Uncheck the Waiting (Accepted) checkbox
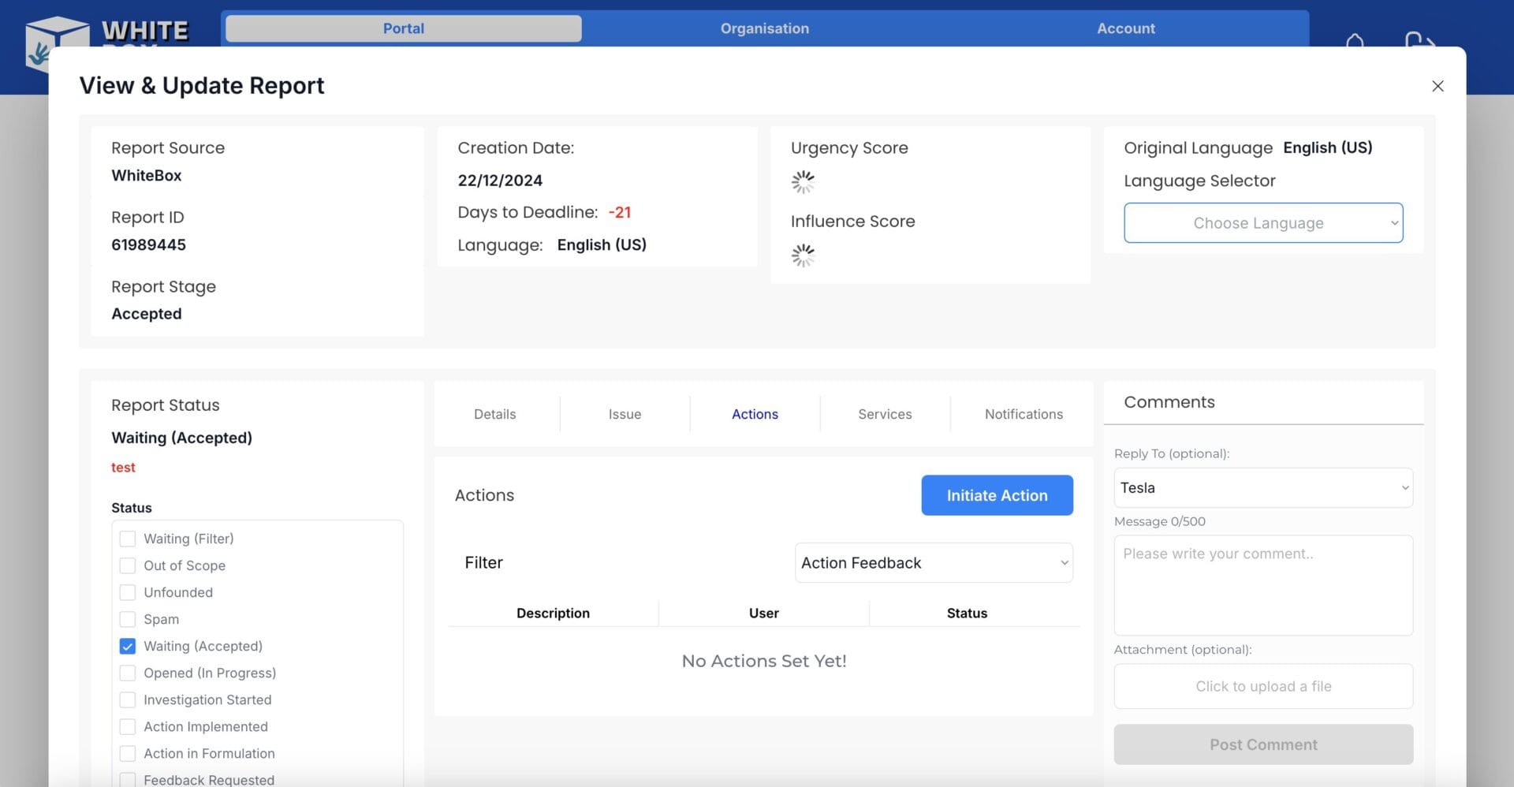 [127, 646]
